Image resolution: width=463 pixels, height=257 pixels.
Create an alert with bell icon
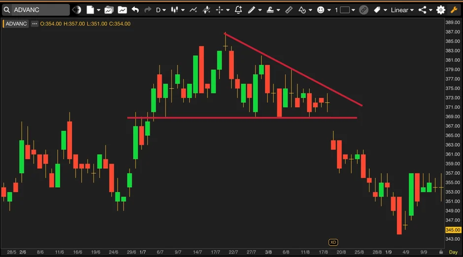(x=238, y=10)
